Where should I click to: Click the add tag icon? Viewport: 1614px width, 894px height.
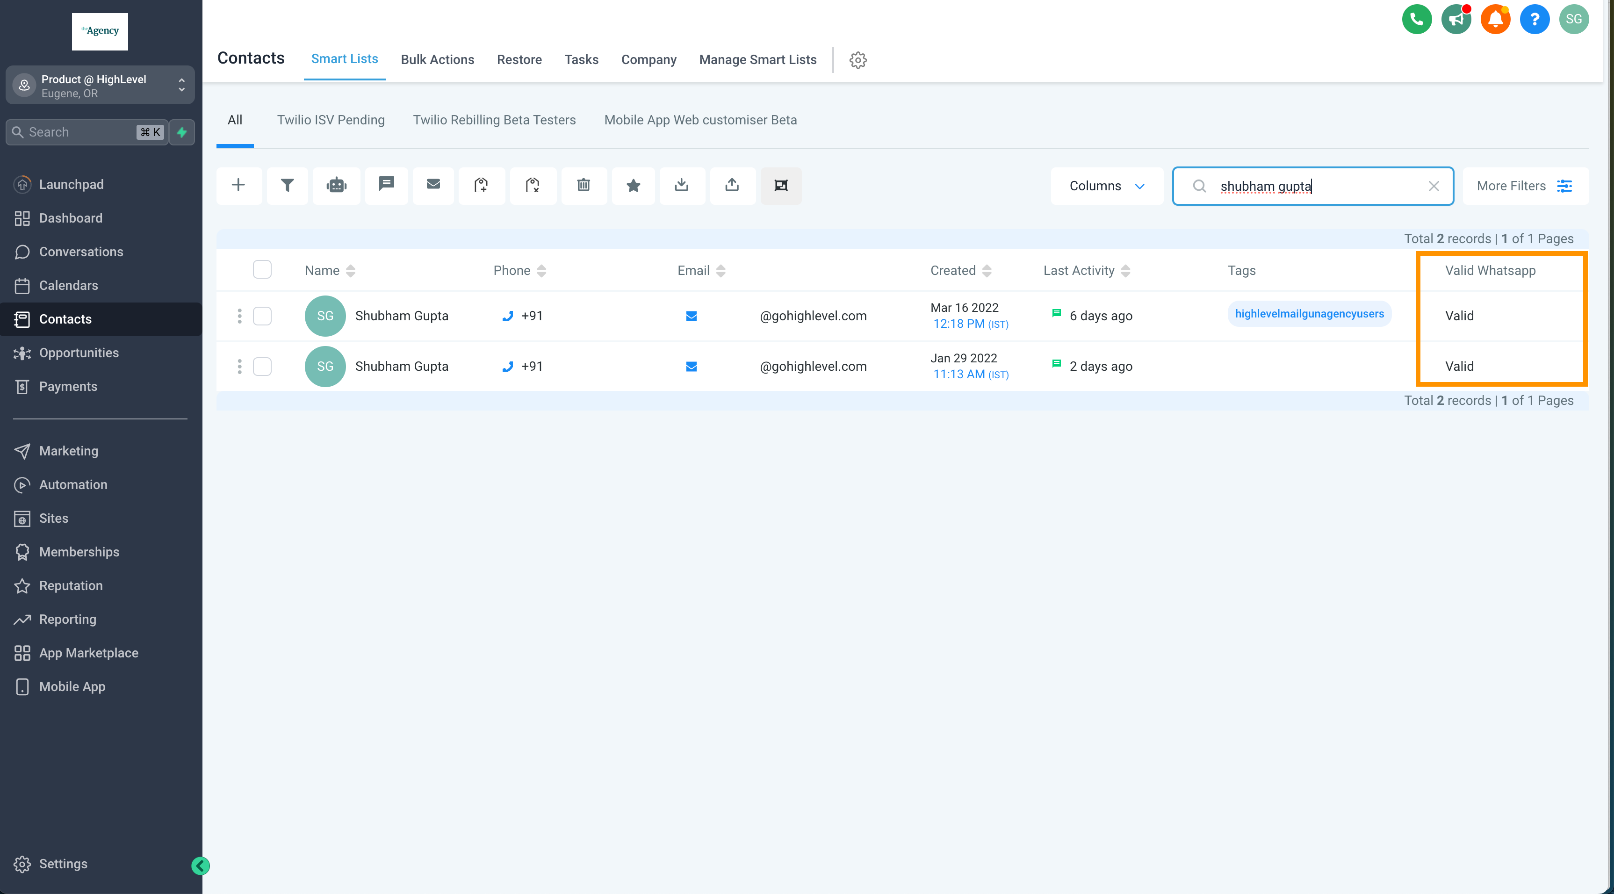tap(481, 186)
